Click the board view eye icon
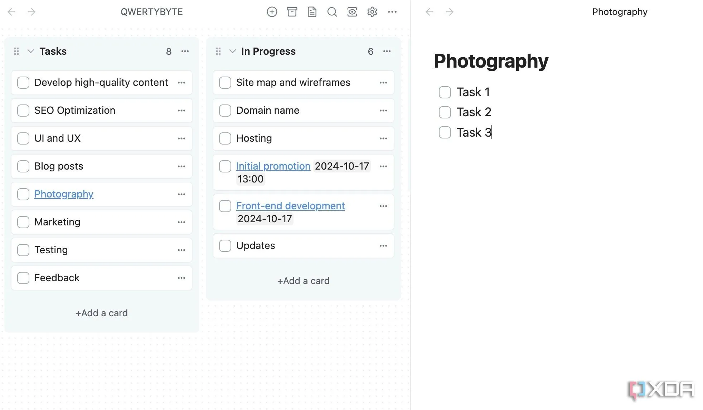The image size is (703, 410). (352, 12)
